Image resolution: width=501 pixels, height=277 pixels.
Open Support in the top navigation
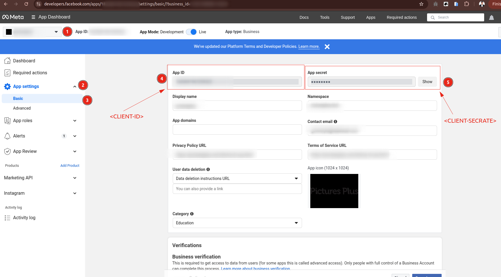348,17
